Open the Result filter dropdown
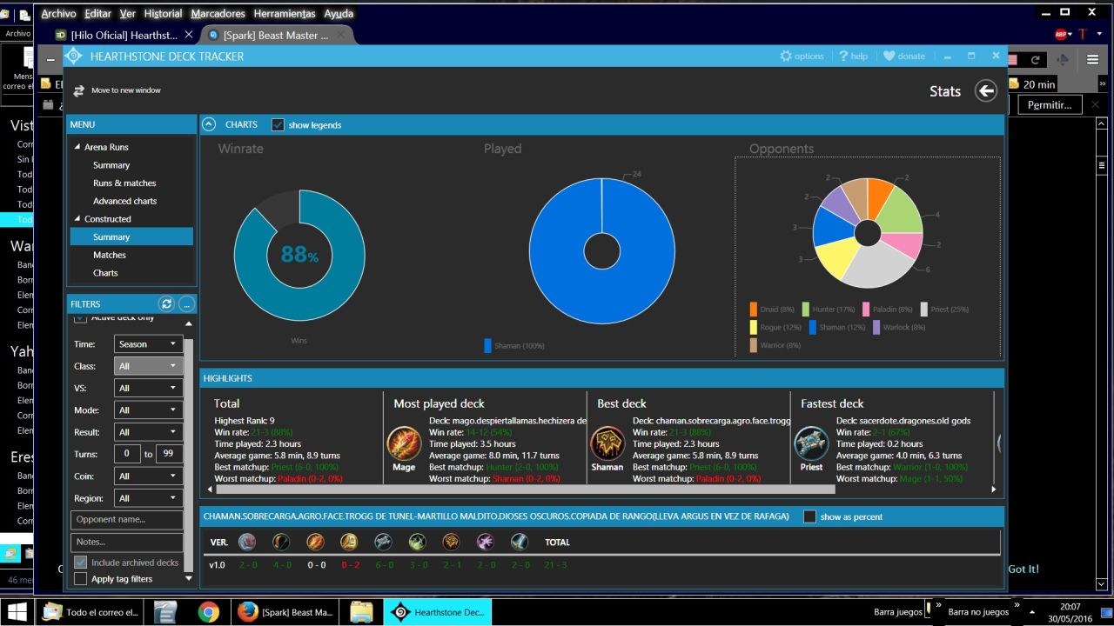 point(148,432)
